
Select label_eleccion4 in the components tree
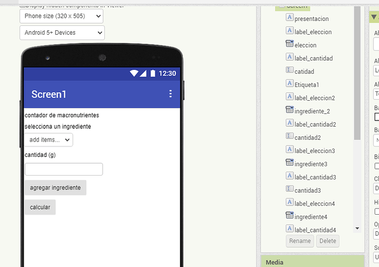point(315,204)
